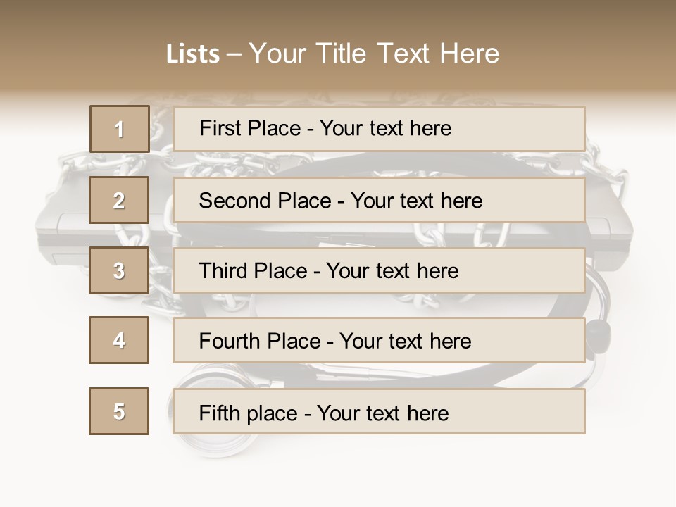Select the 'Your Title Text Here' heading text
Viewport: 676px width, 507px height.
(374, 54)
